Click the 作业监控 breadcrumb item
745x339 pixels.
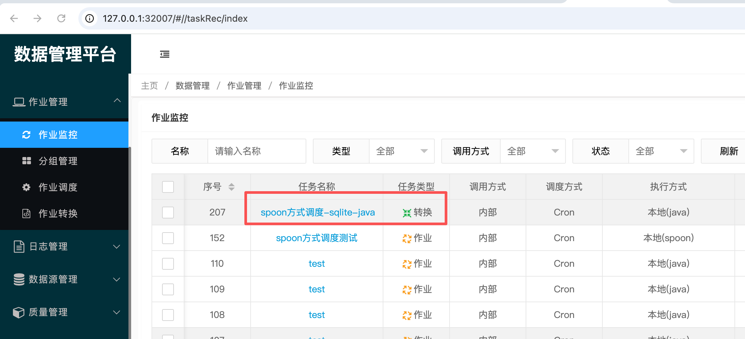click(x=296, y=86)
